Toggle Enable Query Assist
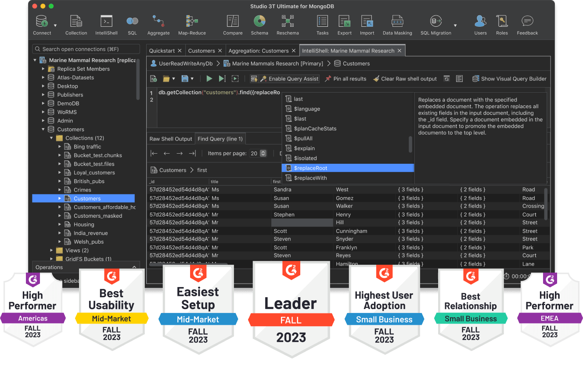The width and height of the screenshot is (583, 367). (x=289, y=79)
